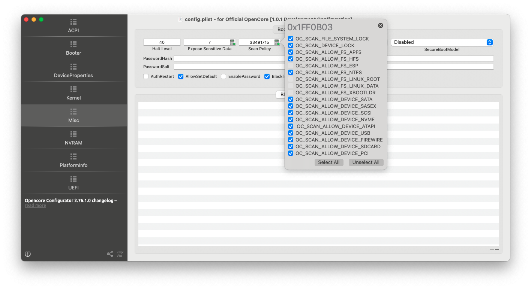Click the minus button below the table
The height and width of the screenshot is (289, 531).
[492, 250]
